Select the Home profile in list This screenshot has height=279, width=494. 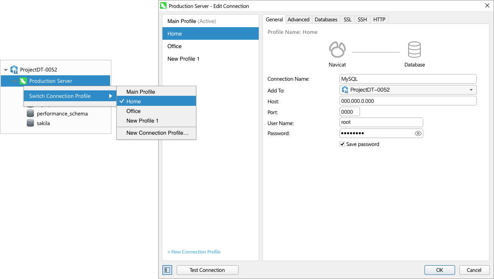[211, 33]
